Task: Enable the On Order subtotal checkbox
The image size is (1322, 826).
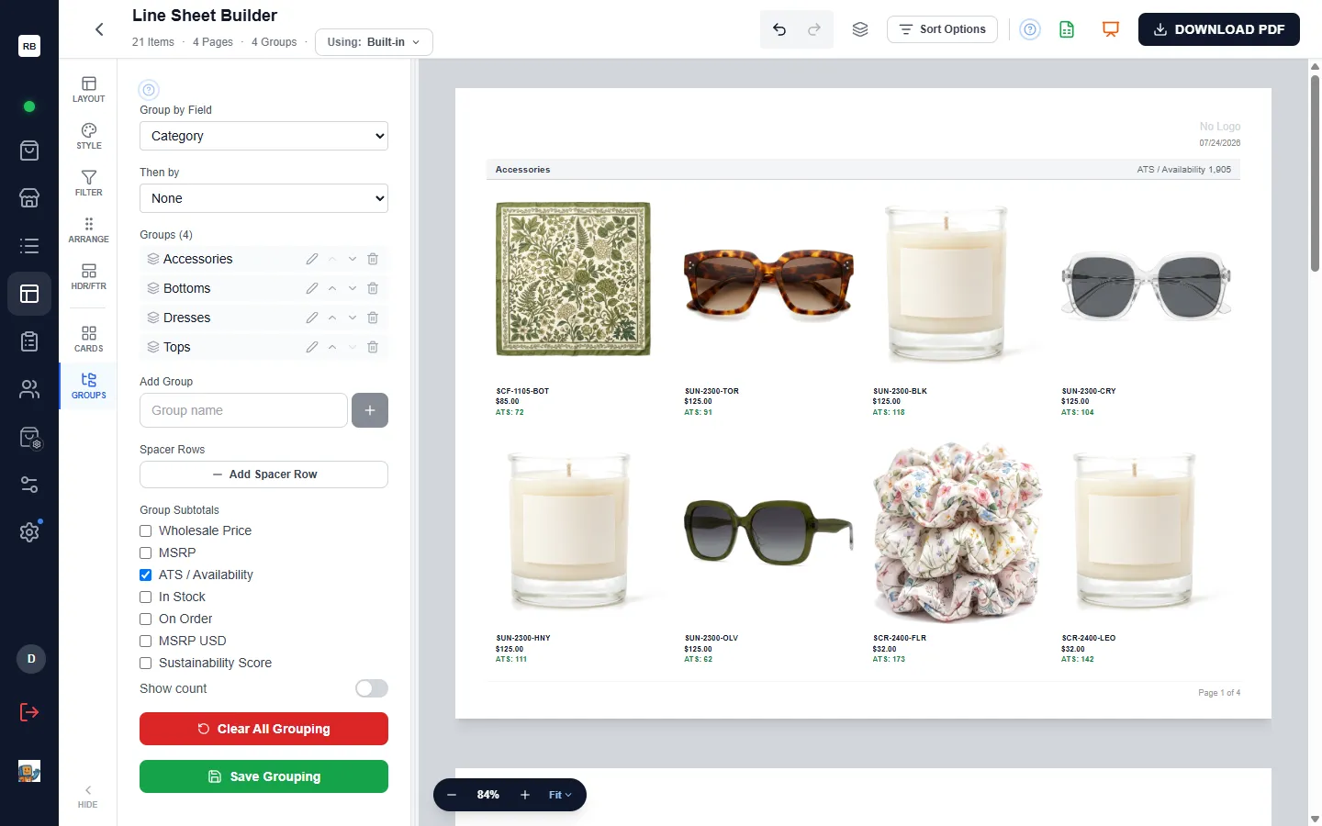Action: [x=145, y=619]
